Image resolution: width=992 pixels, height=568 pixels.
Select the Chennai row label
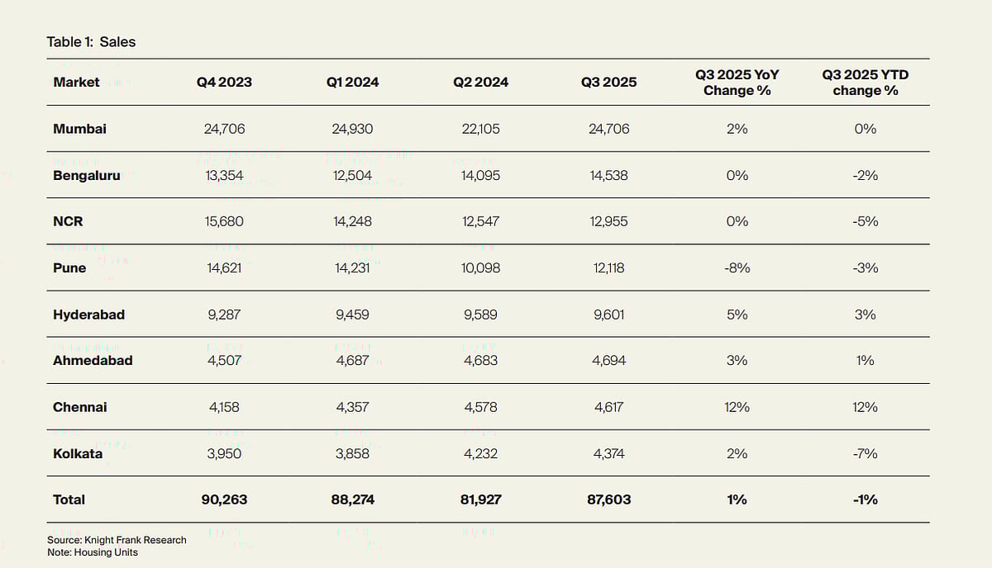click(79, 407)
